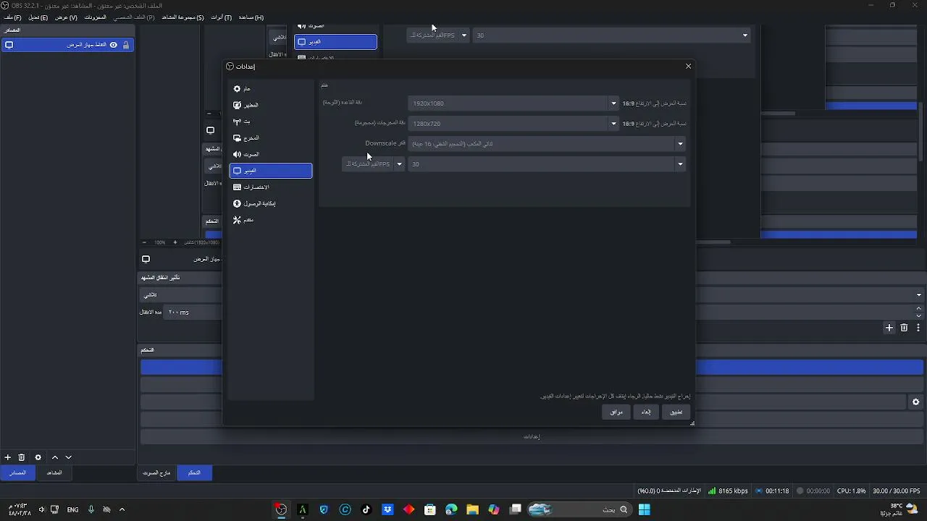927x521 pixels.
Task: Open Windows Start button on taskbar
Action: (644, 509)
